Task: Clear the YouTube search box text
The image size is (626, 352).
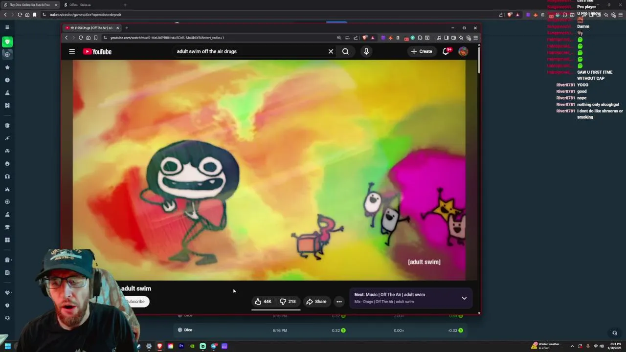Action: click(x=331, y=51)
